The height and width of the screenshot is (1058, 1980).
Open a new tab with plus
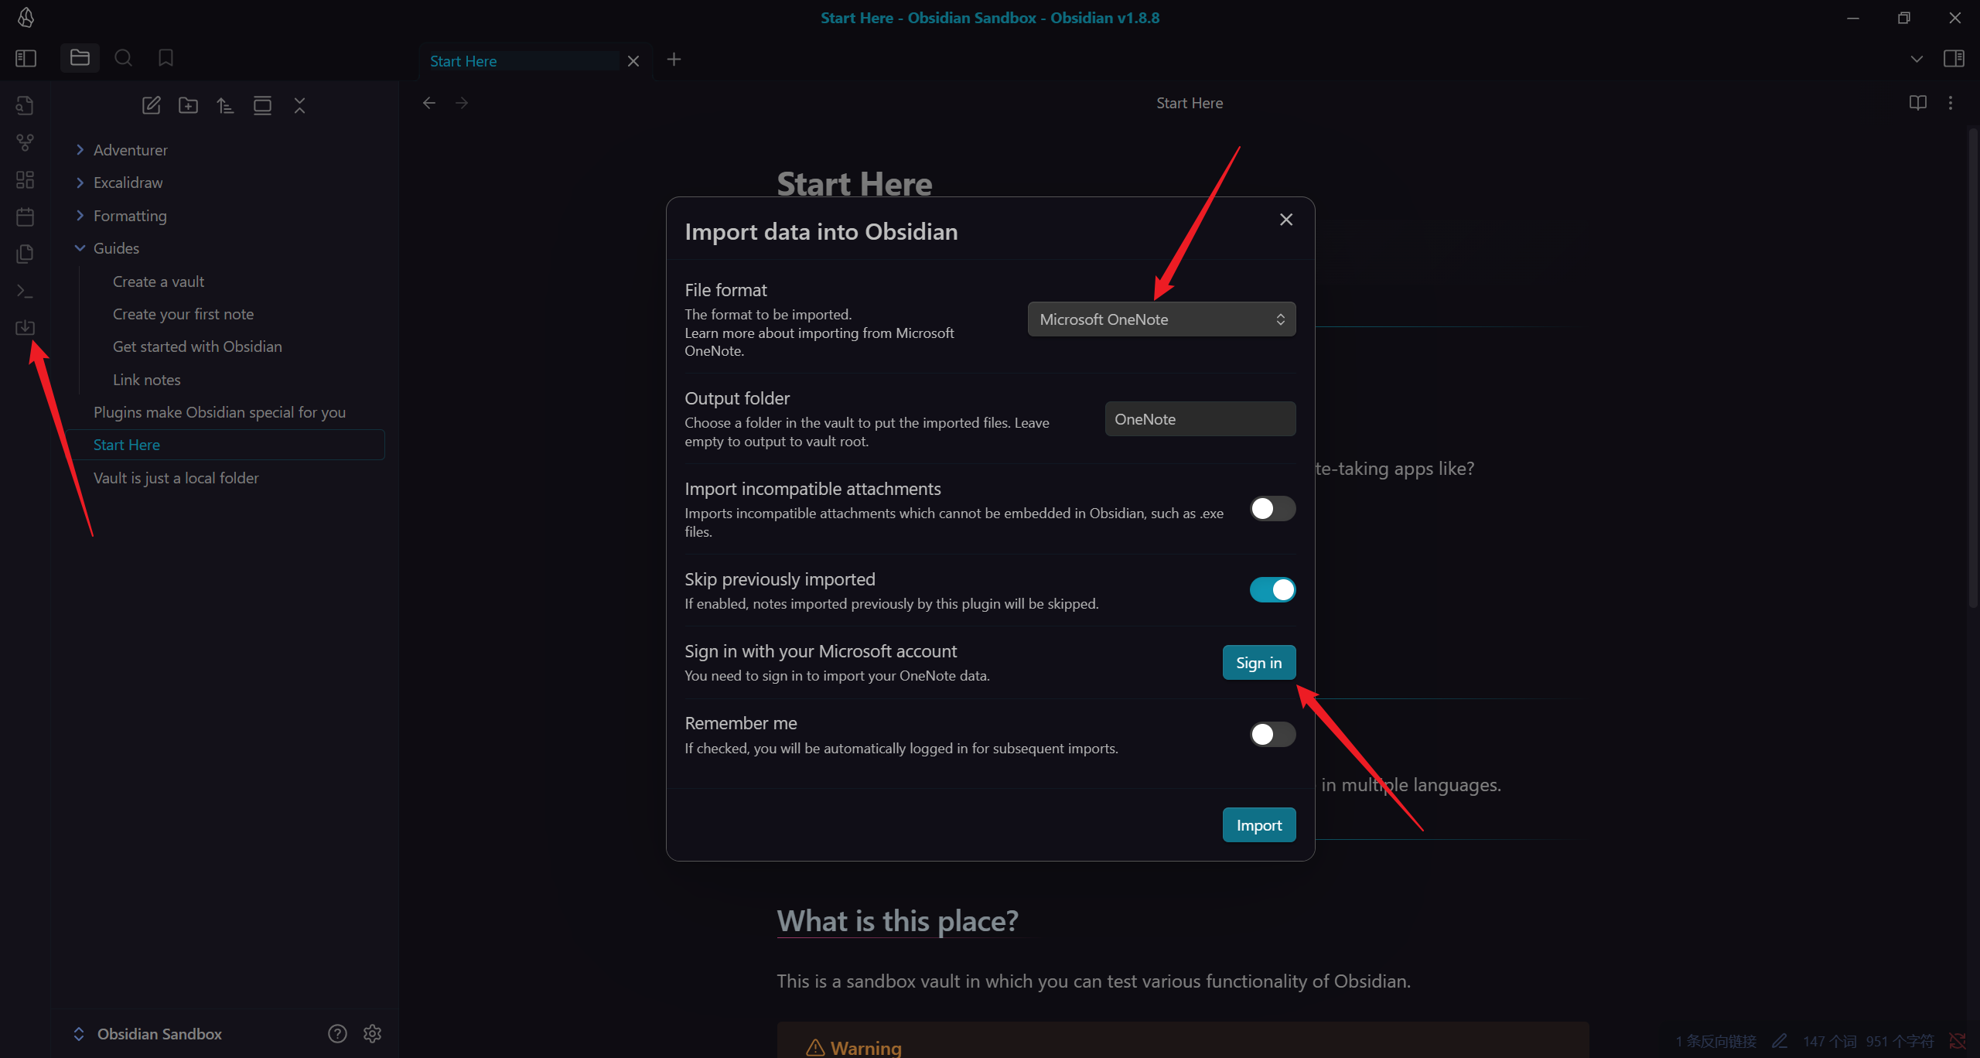(x=674, y=60)
